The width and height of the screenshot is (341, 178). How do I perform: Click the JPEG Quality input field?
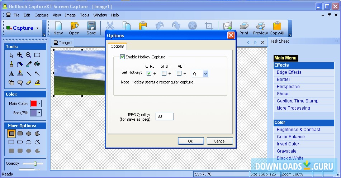165,116
